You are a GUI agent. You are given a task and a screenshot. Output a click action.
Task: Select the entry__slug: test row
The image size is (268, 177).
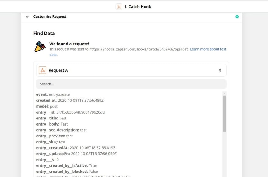51,142
